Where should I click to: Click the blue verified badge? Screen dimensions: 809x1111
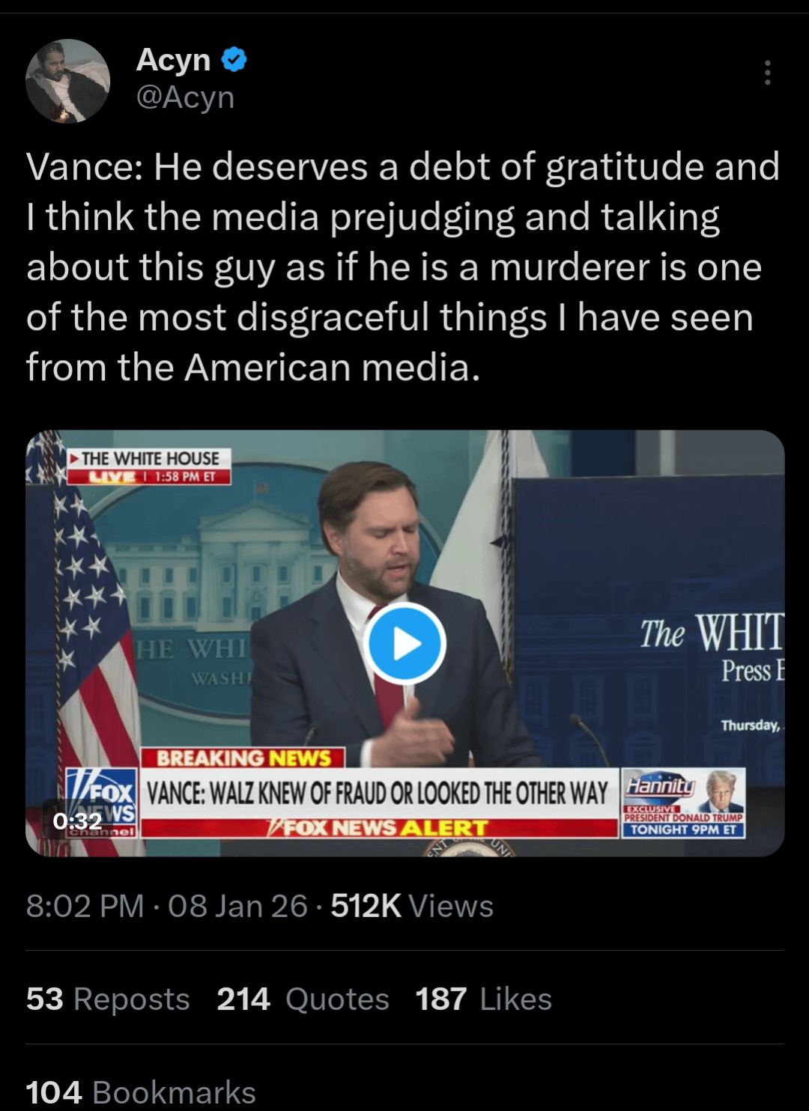click(x=234, y=59)
